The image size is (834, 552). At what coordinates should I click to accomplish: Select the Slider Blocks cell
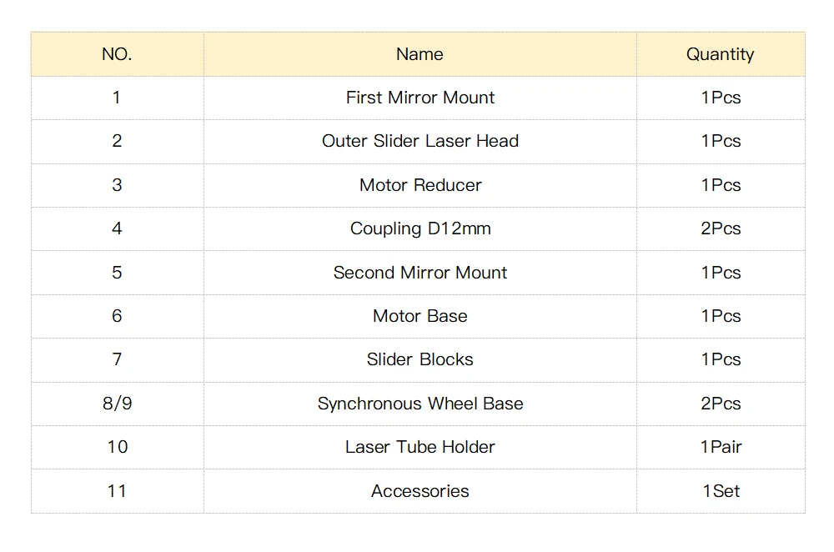tap(420, 360)
